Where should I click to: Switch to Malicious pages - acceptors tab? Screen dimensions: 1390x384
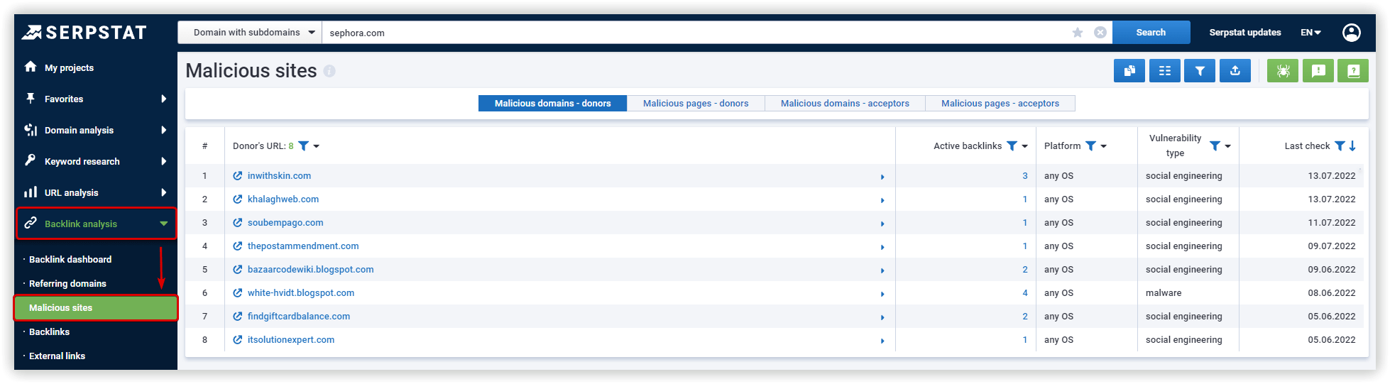1000,104
